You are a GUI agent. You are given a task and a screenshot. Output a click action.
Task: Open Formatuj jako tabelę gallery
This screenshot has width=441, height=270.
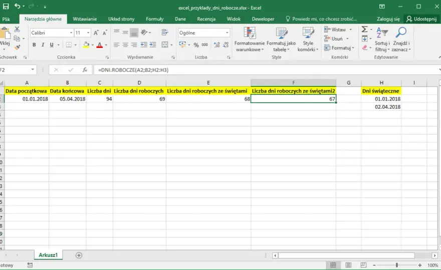[x=281, y=39]
